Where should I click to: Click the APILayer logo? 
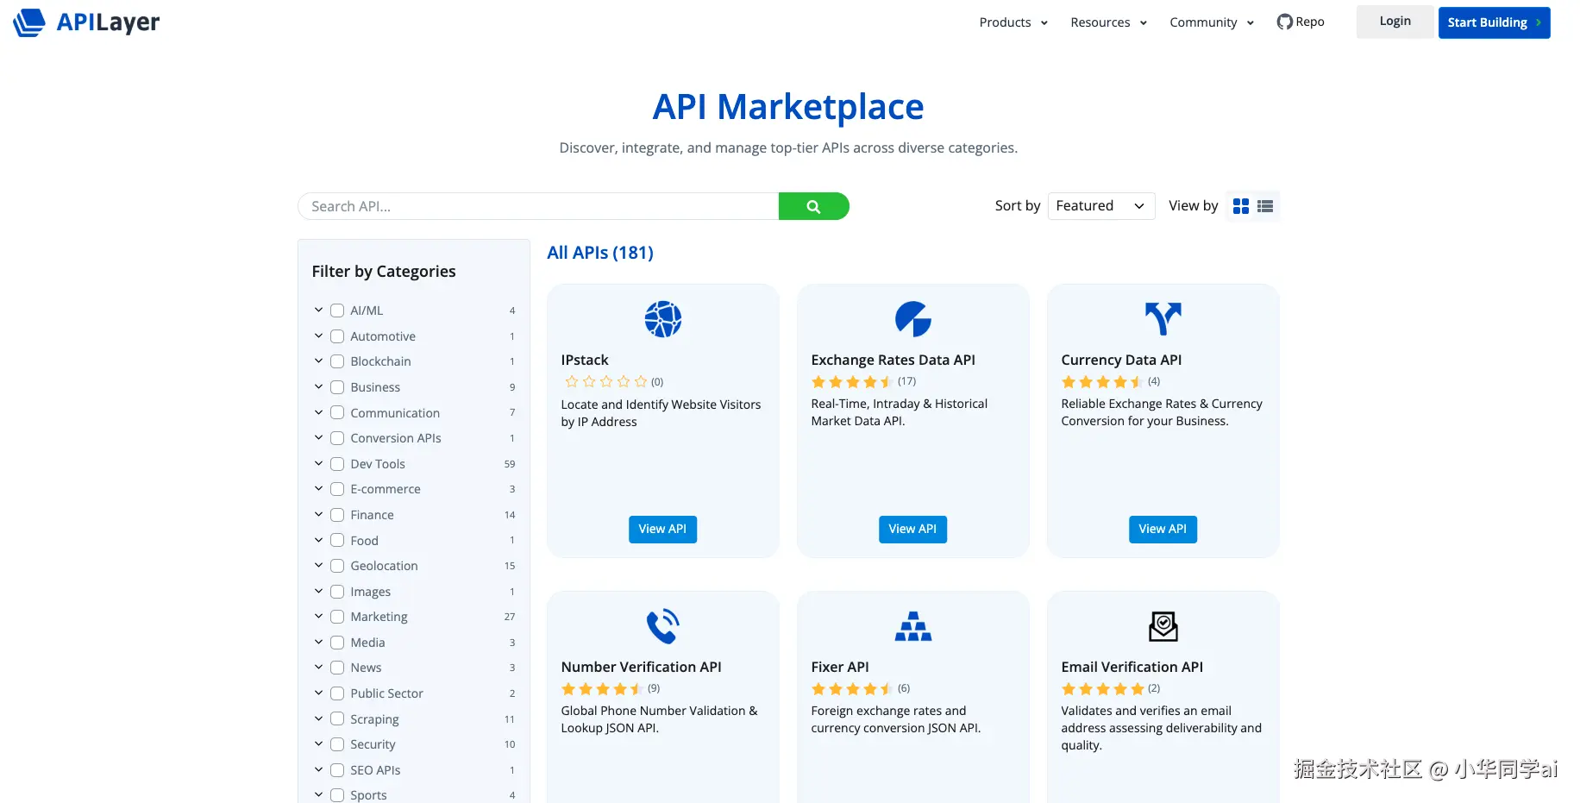coord(86,22)
